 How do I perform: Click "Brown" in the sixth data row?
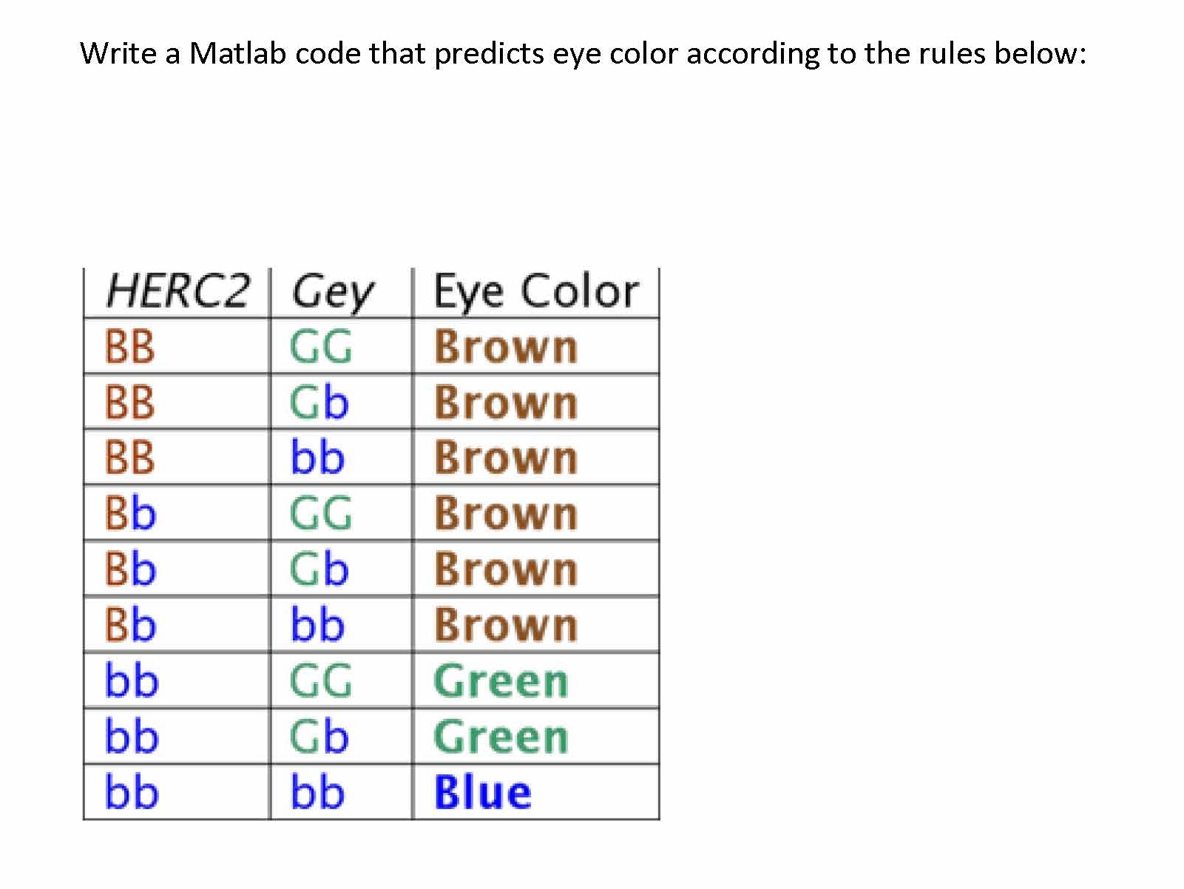(x=505, y=625)
